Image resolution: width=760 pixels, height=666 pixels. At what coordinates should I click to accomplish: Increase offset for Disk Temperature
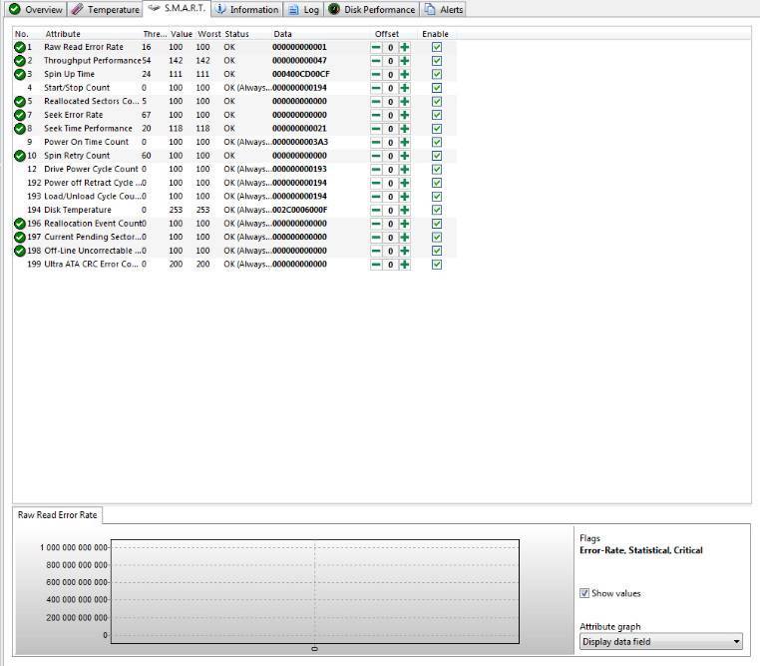click(405, 211)
